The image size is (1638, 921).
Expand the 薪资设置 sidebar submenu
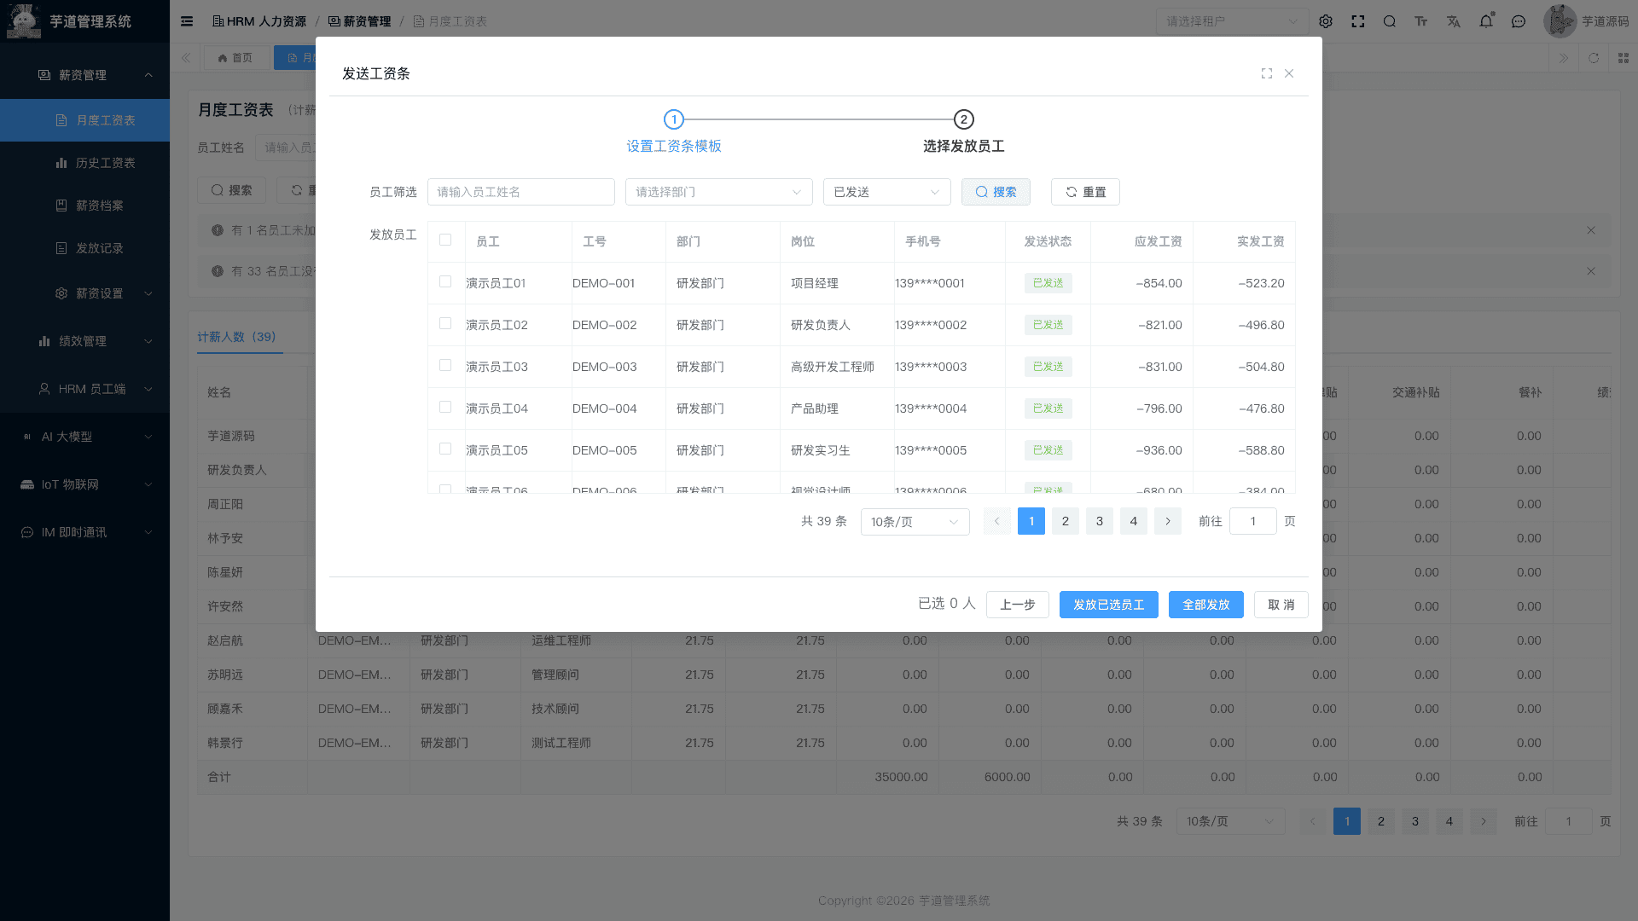(84, 293)
